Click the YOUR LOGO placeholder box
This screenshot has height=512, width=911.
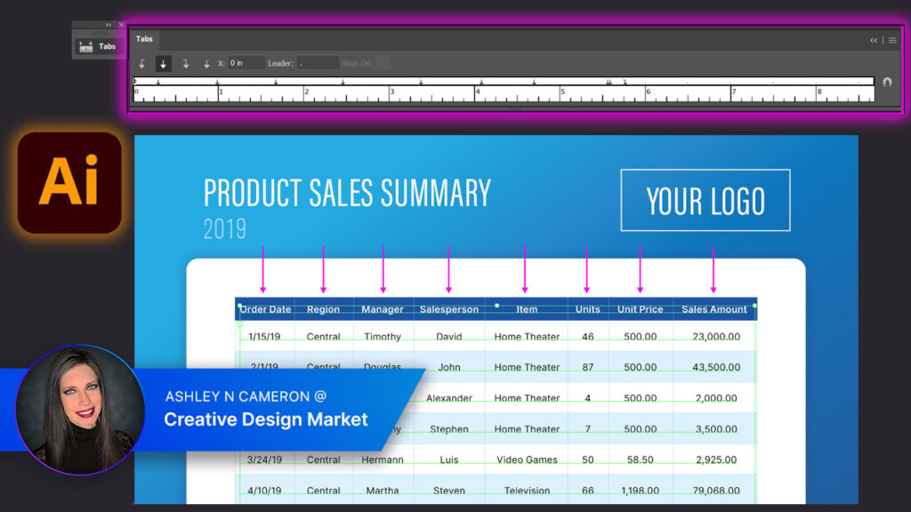(x=705, y=200)
